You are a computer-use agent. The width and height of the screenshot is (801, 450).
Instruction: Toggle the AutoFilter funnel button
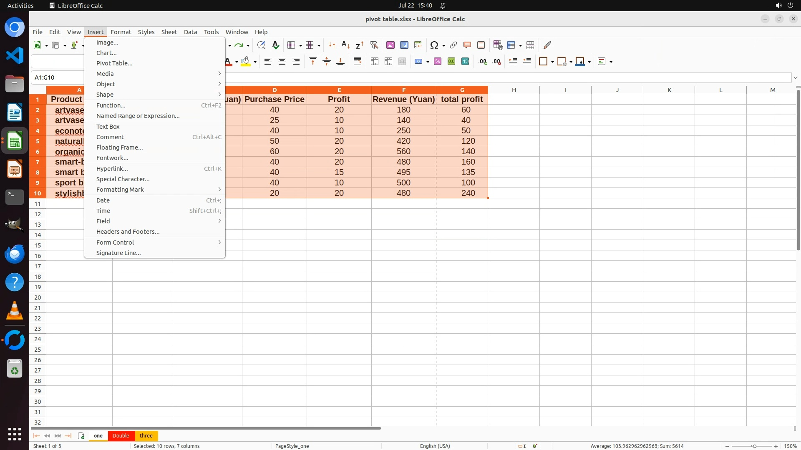pos(374,45)
